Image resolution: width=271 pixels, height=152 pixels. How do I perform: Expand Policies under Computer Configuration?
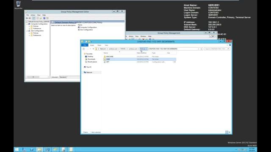click(29, 26)
